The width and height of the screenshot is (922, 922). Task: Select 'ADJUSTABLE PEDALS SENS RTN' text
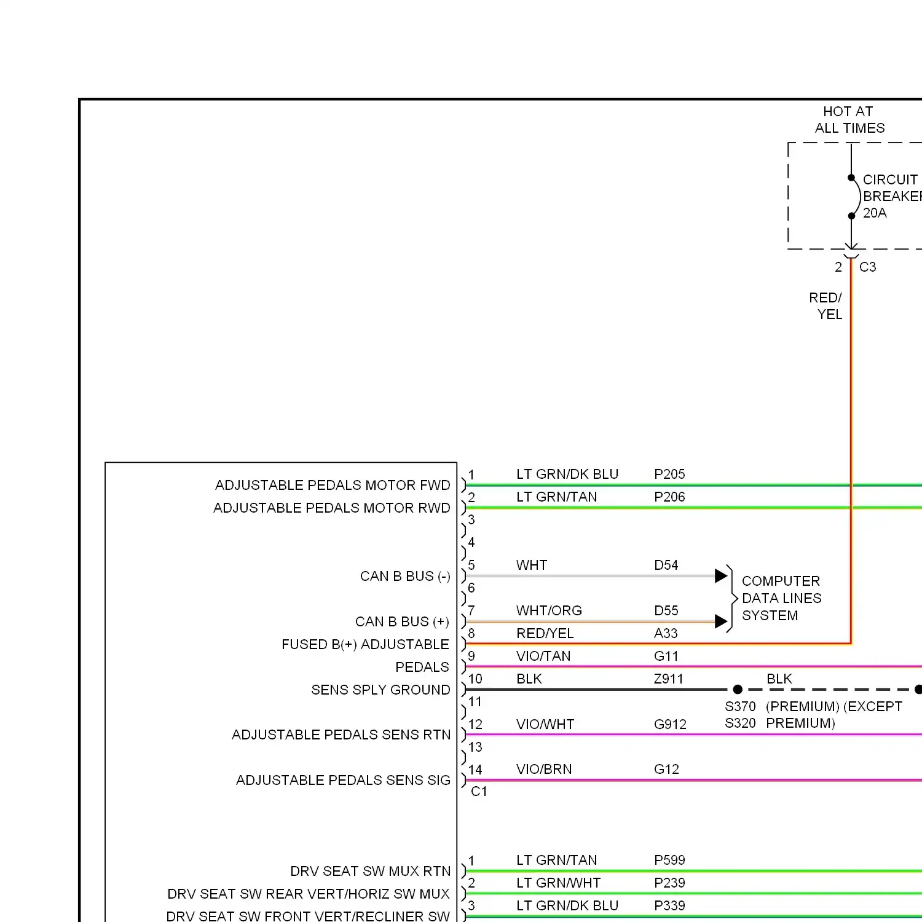tap(341, 735)
